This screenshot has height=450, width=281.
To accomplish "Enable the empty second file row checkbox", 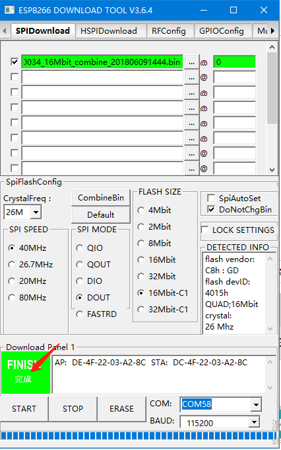I will 15,77.
